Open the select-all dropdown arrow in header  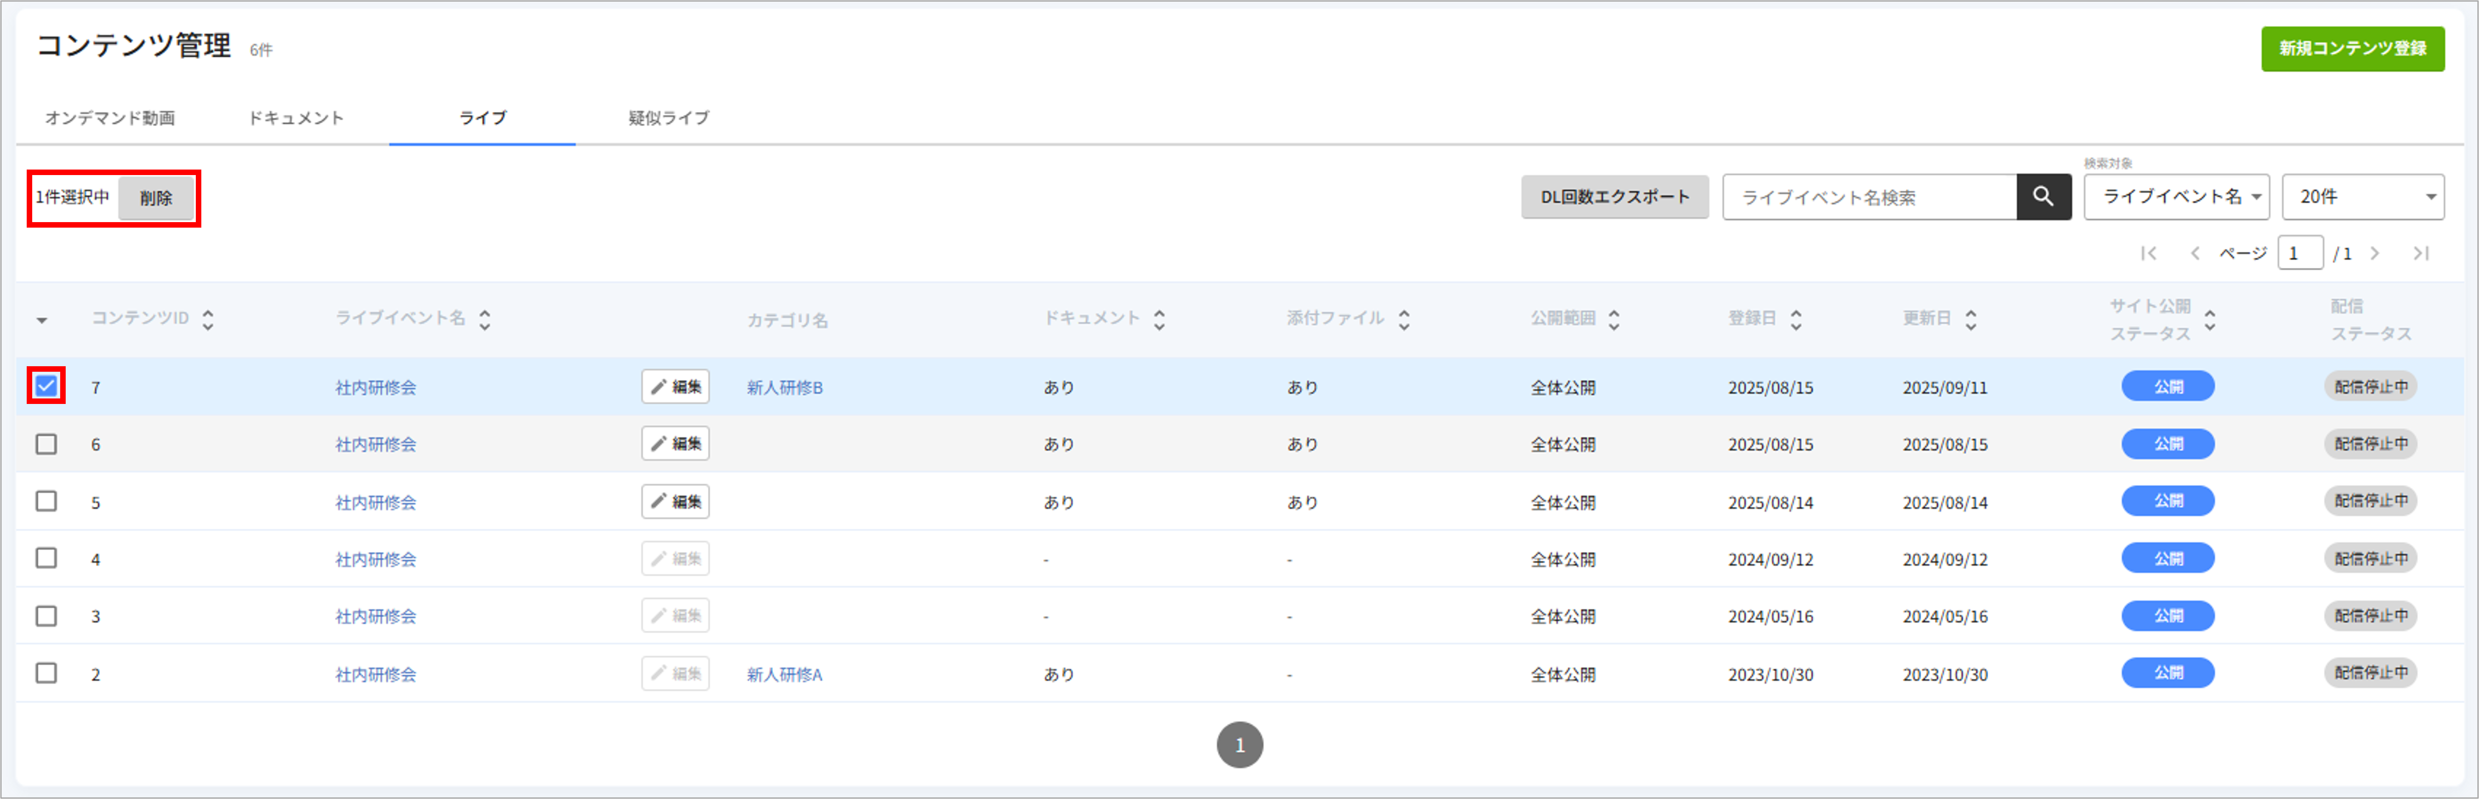click(42, 320)
